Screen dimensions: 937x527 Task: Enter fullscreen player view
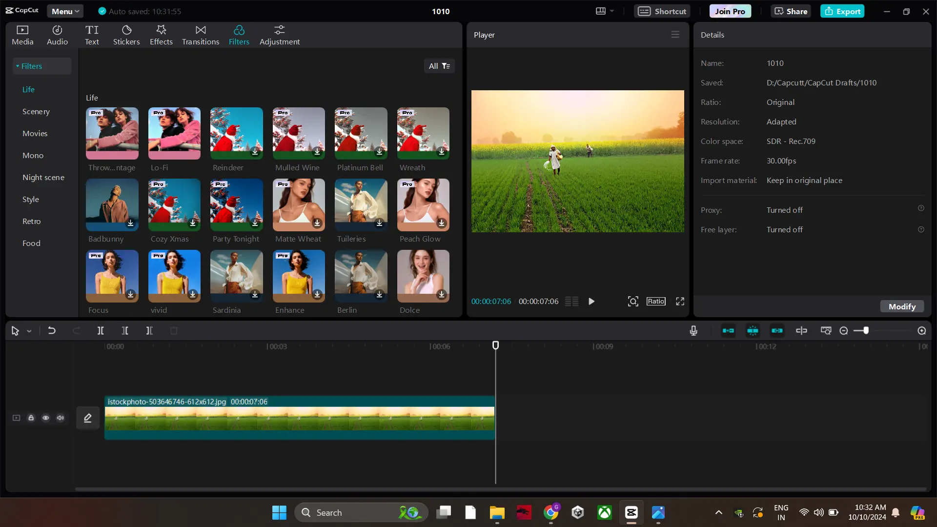(680, 302)
